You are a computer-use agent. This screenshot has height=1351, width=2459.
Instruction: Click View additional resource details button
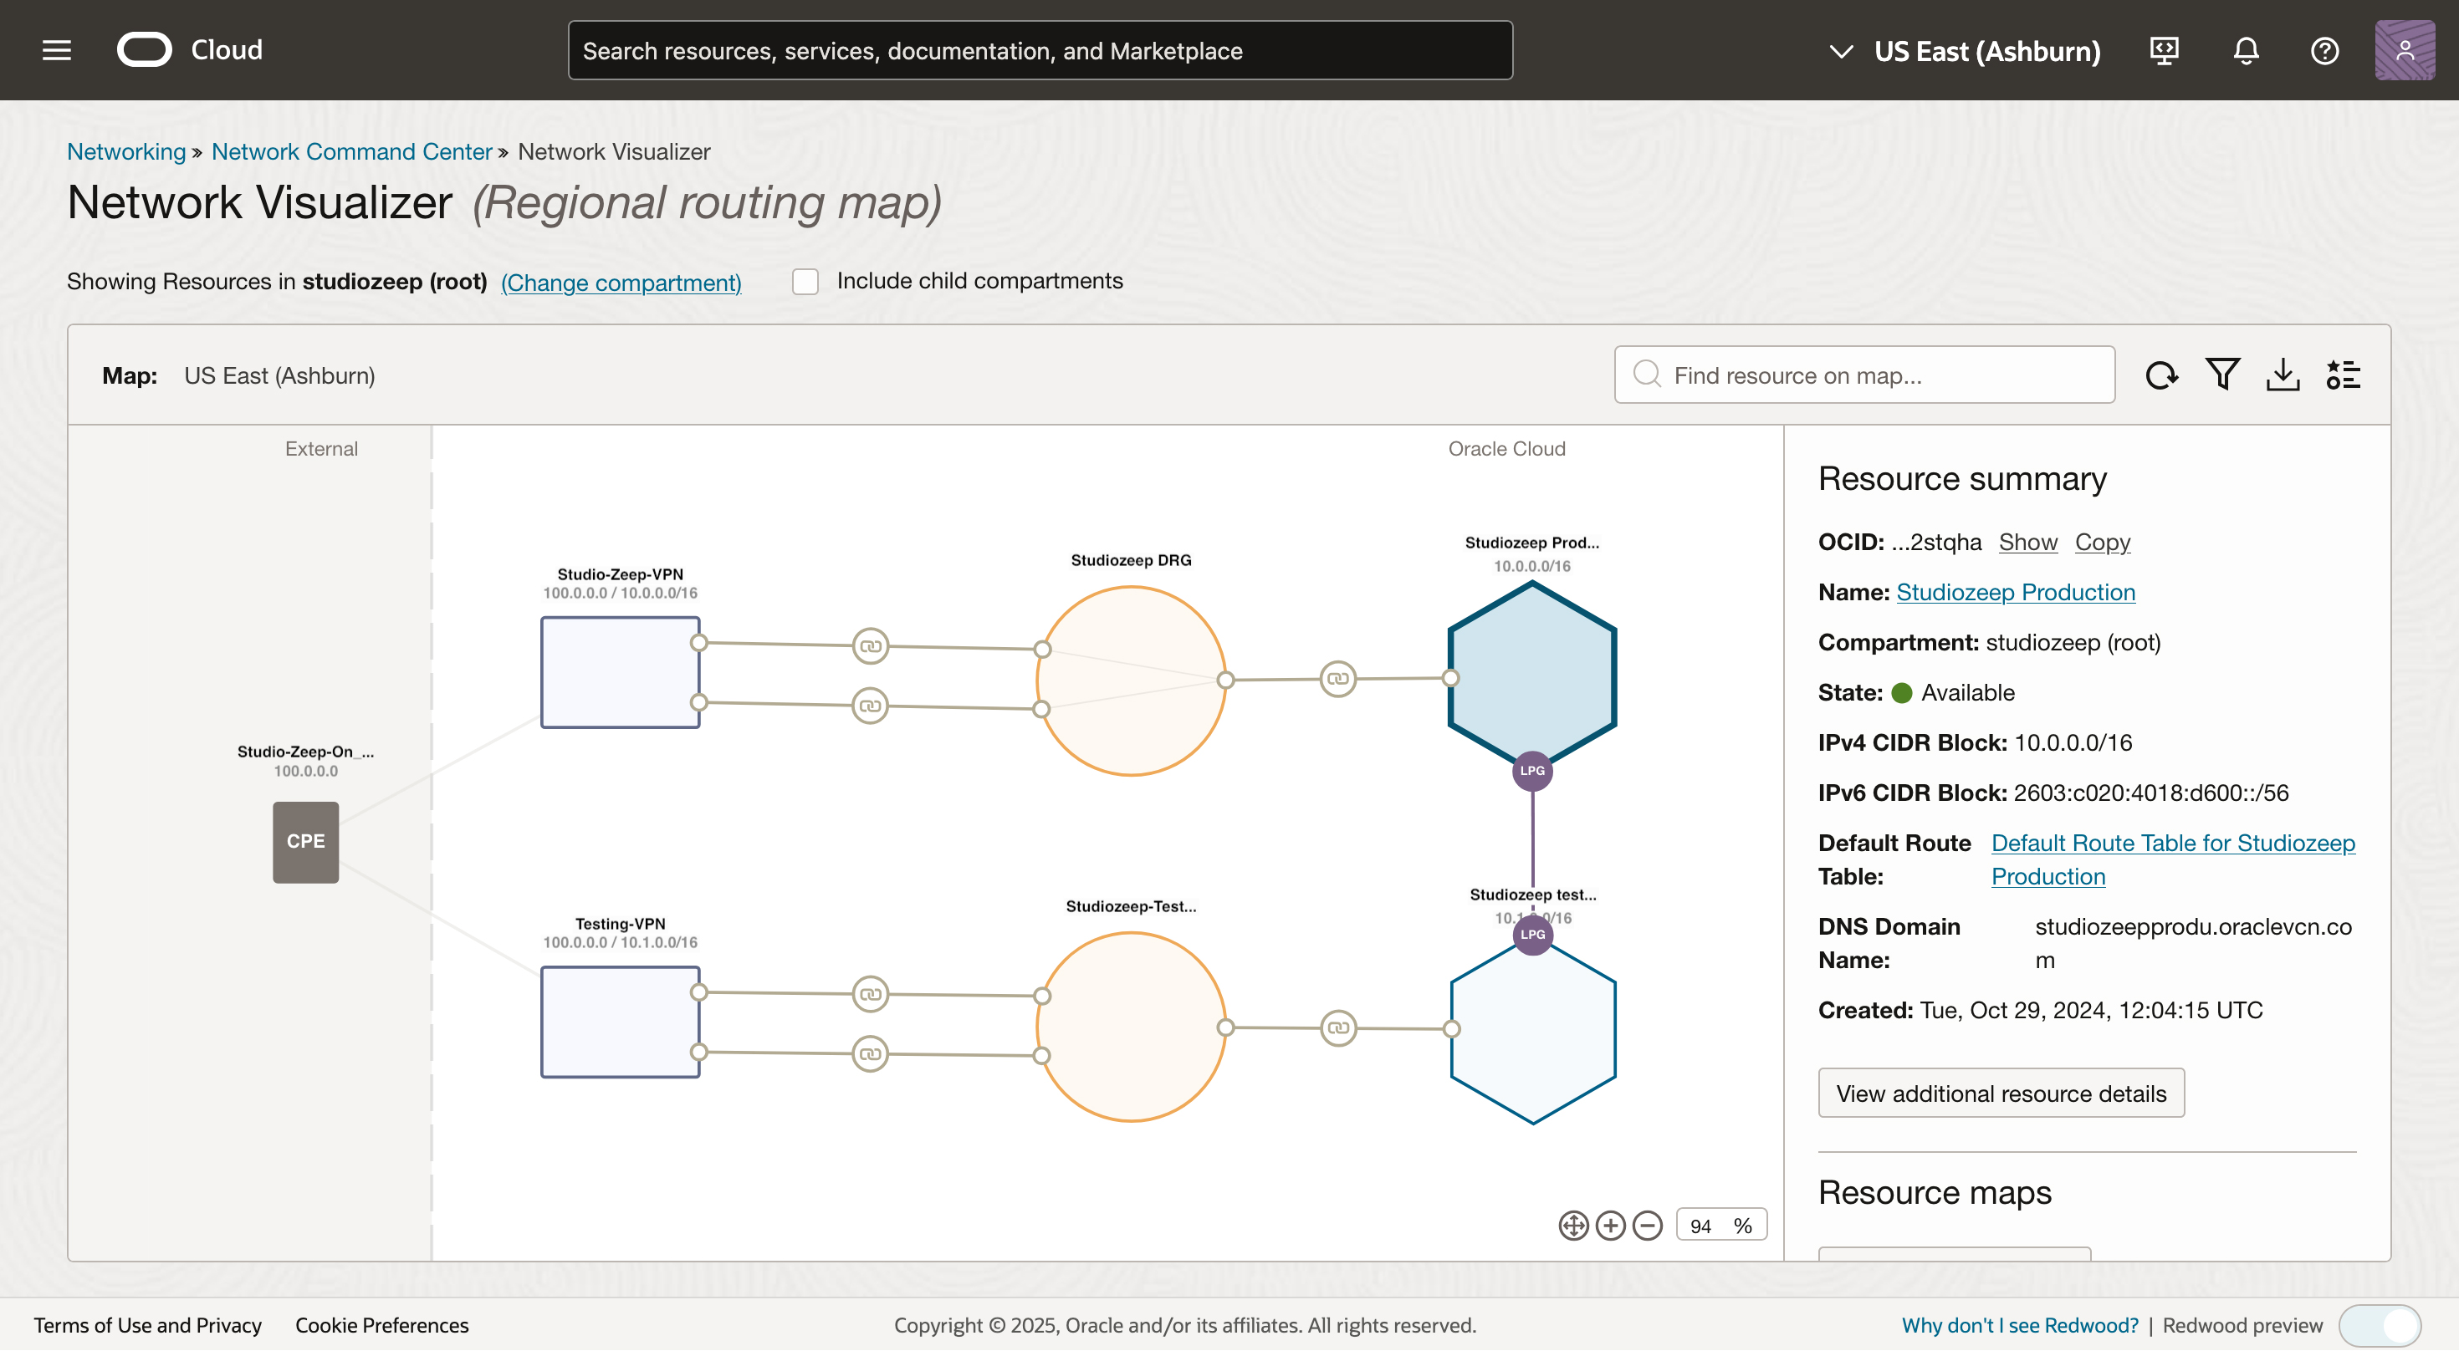pos(2001,1094)
